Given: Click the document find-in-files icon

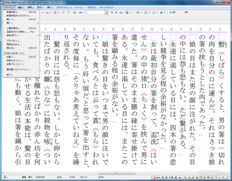Looking at the screenshot, I should pyautogui.click(x=127, y=13).
